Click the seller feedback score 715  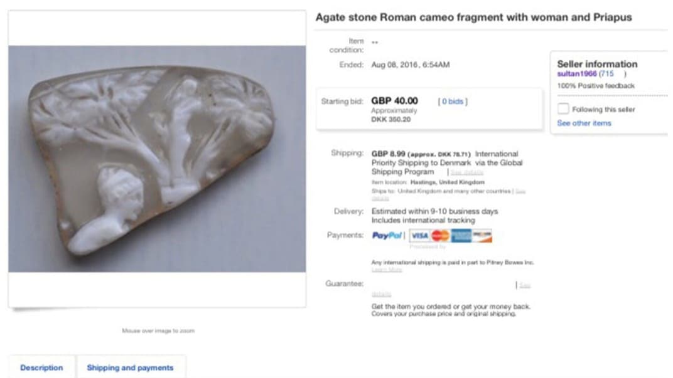coord(606,74)
